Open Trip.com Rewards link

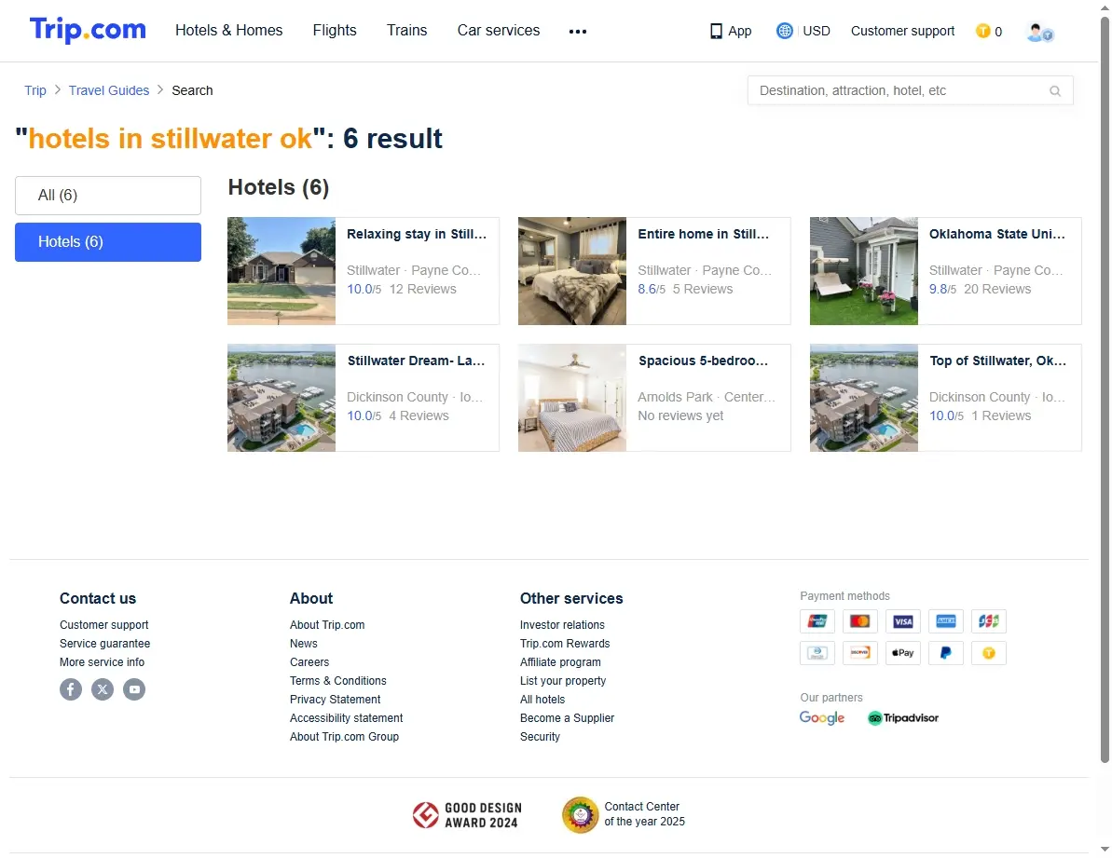coord(565,644)
